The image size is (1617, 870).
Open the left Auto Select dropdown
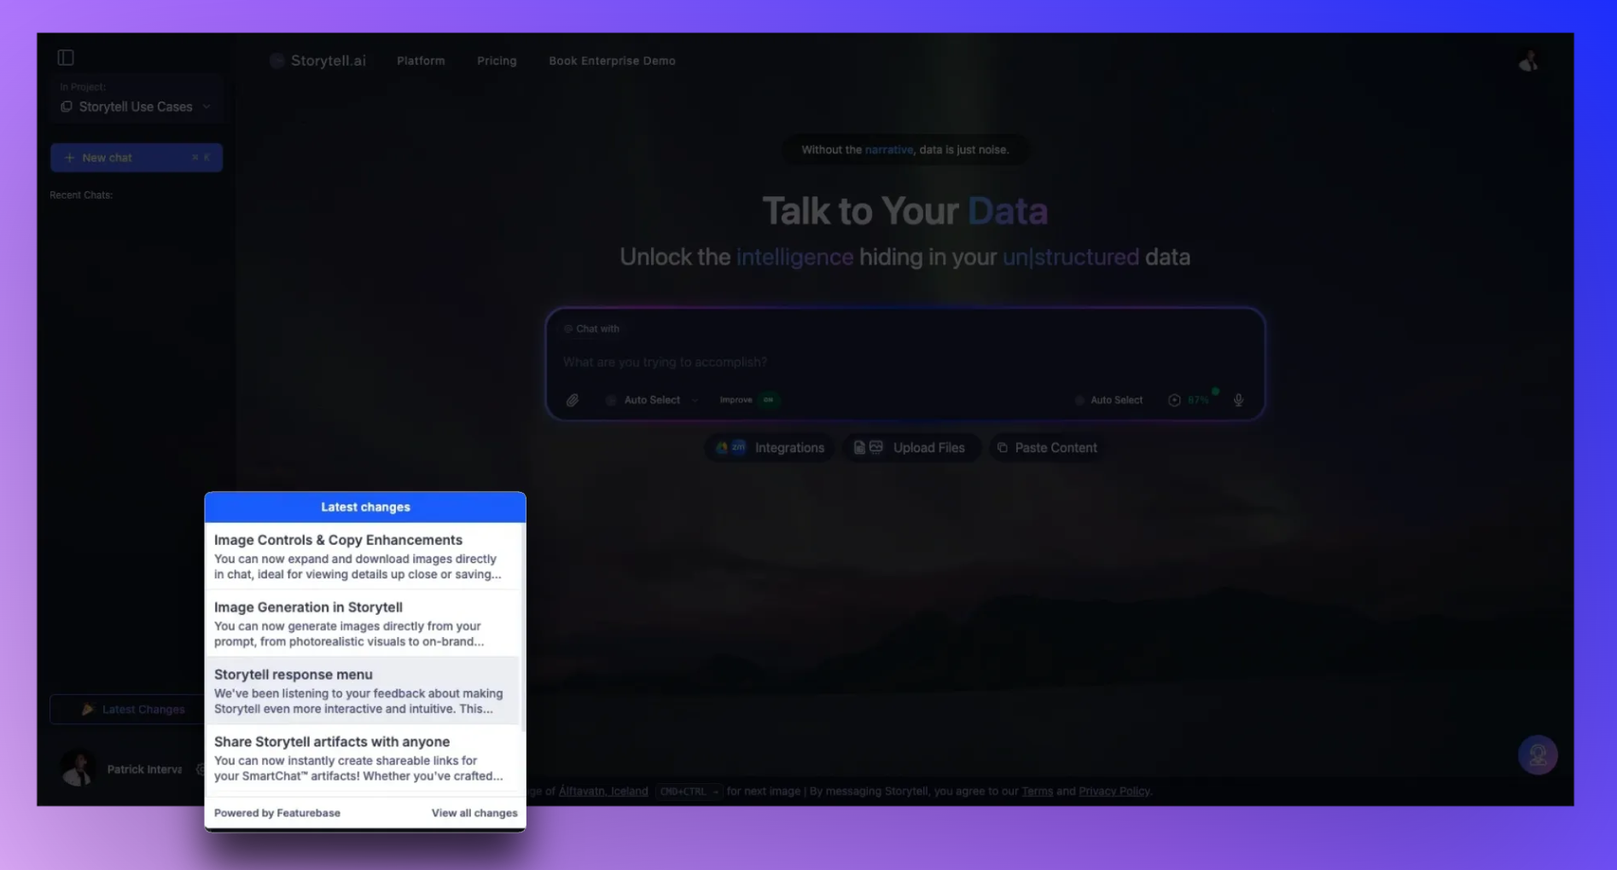[x=652, y=400]
